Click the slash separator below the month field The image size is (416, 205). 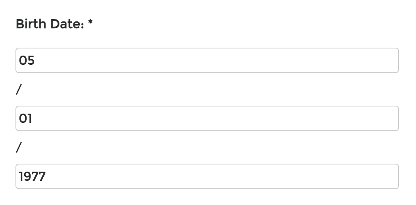click(x=19, y=89)
